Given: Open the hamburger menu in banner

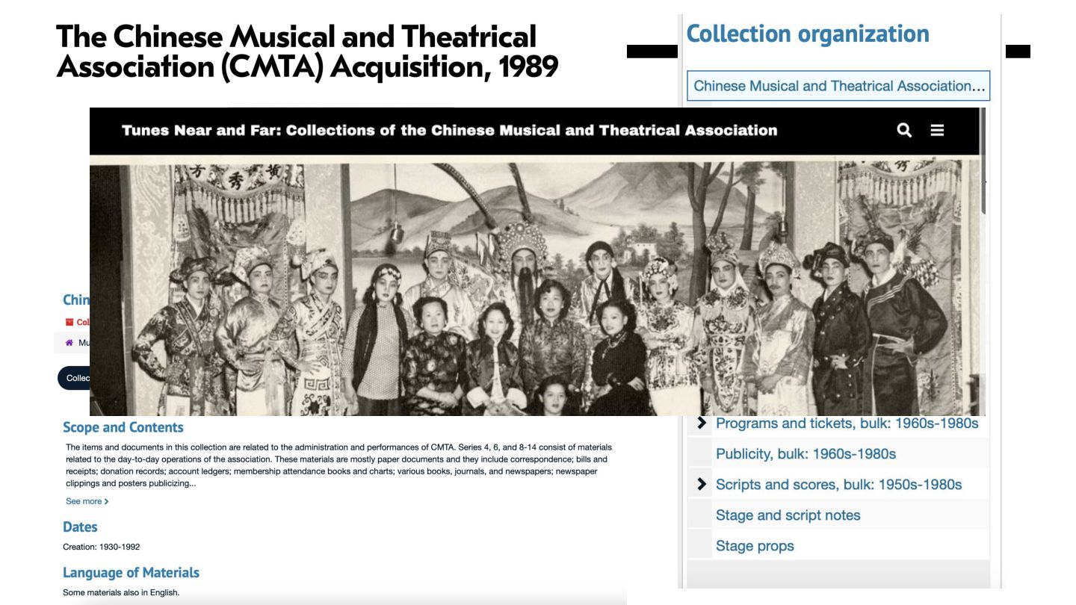Looking at the screenshot, I should (x=937, y=131).
